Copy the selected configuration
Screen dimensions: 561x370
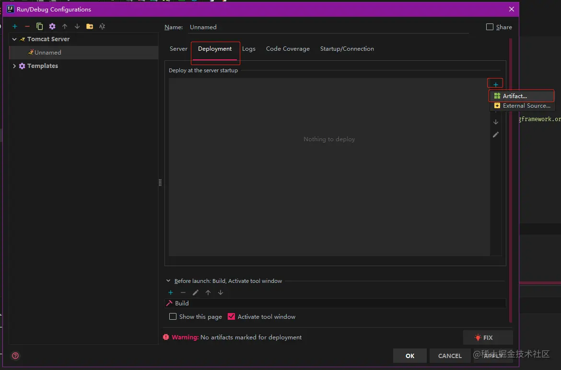(x=40, y=26)
